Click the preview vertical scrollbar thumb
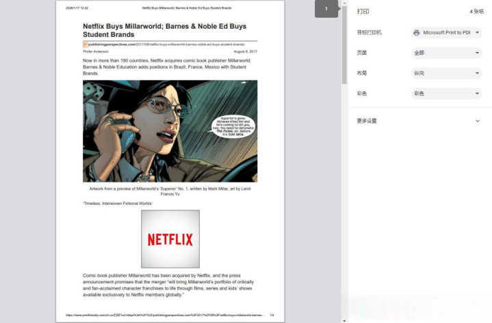This screenshot has width=492, height=323. tap(344, 44)
